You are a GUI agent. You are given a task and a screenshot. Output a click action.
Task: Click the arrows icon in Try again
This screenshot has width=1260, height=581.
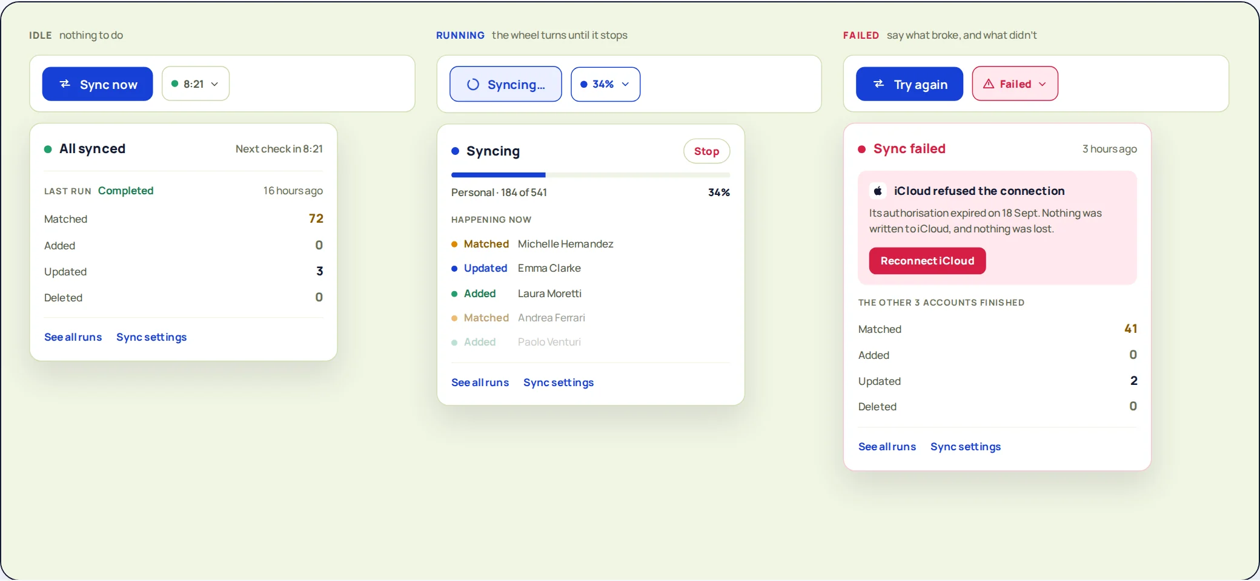point(879,84)
